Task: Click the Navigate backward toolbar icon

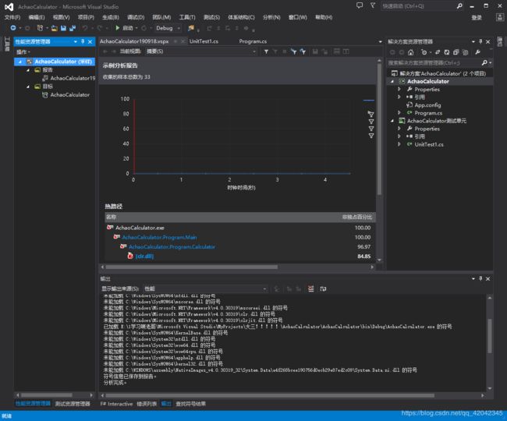Action: (13, 28)
